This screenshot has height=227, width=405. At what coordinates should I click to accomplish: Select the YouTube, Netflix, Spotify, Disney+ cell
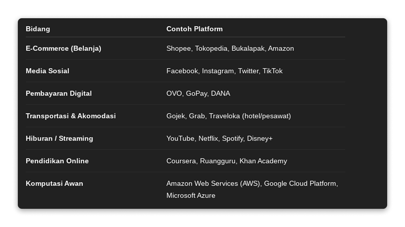(219, 138)
